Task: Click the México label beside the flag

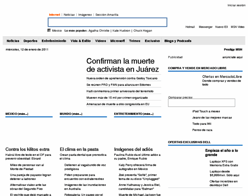Action: point(57,31)
